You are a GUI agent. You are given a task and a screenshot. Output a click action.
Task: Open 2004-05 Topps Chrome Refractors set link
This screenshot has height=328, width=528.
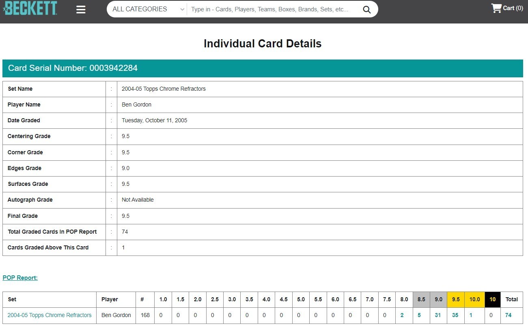[50, 315]
